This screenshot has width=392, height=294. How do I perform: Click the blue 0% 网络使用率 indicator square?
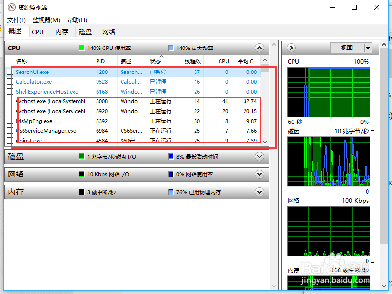(171, 174)
